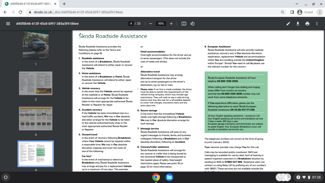Open a new browser tab

[x=64, y=4]
